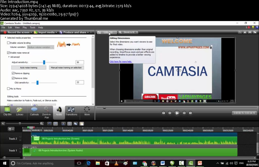Collapse the Advanced section
This screenshot has height=167, width=259.
[9, 57]
